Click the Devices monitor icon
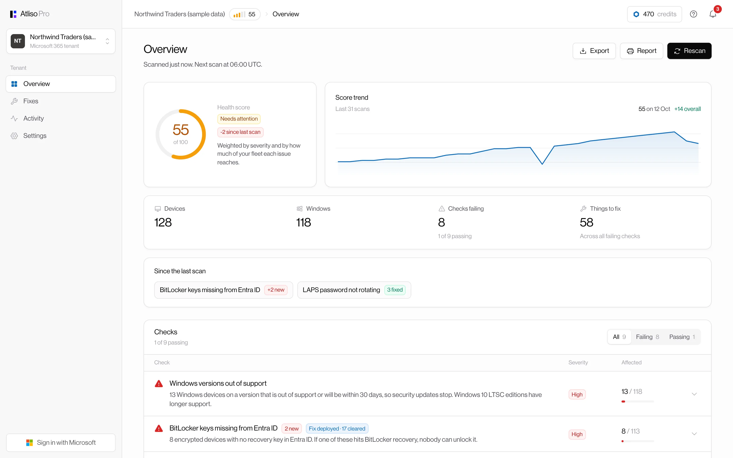The width and height of the screenshot is (733, 458). tap(158, 209)
